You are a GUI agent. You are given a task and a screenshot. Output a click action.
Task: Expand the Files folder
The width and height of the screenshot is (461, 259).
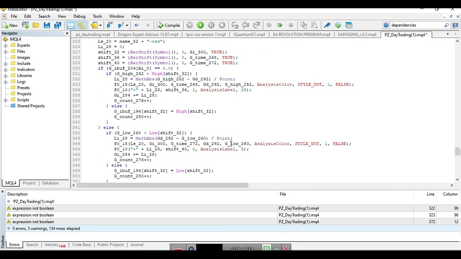[x=6, y=51]
